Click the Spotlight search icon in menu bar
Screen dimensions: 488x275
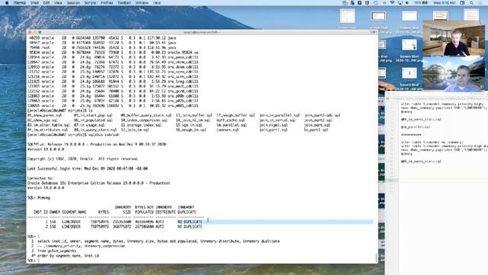coord(472,3)
